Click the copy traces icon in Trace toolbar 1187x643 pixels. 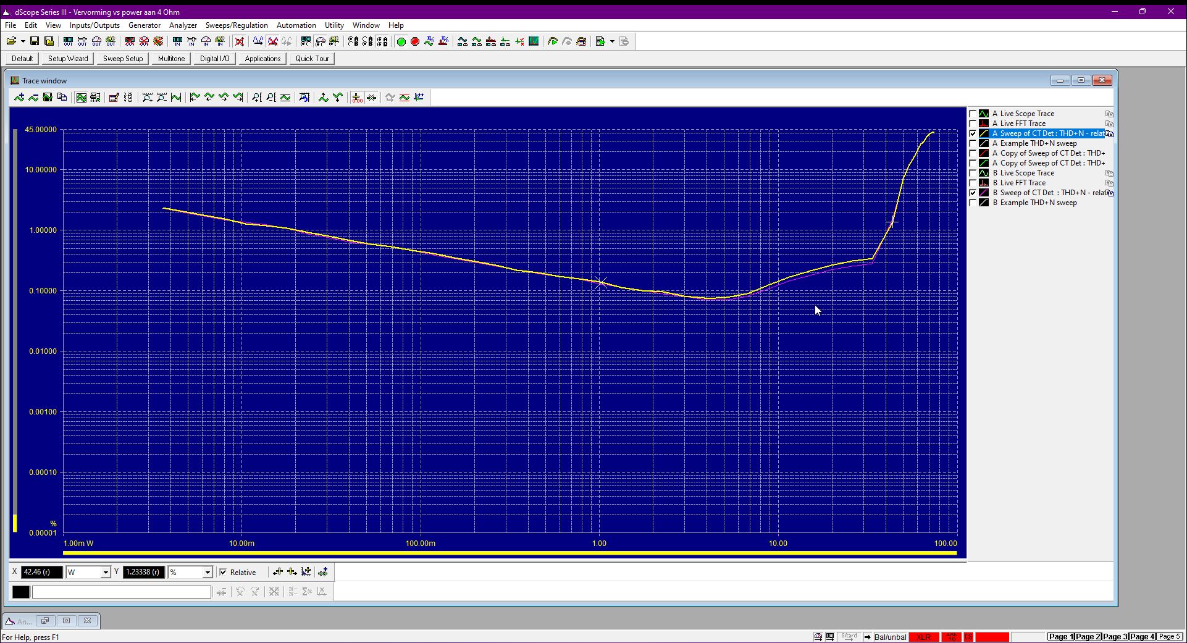(62, 97)
